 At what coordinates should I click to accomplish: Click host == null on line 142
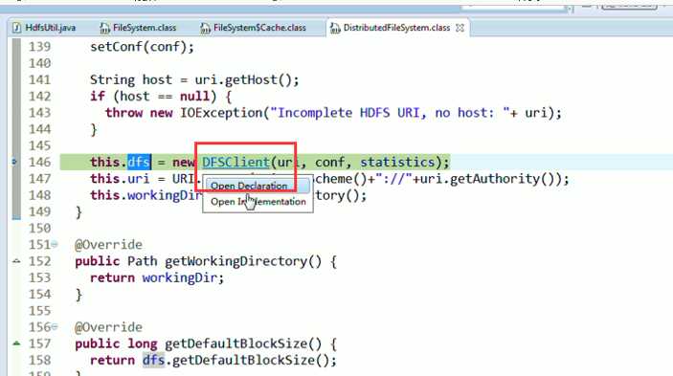[x=165, y=97]
